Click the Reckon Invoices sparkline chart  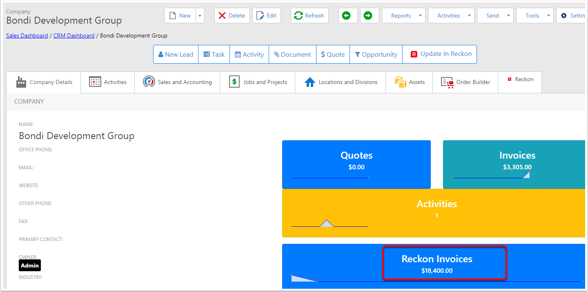(x=437, y=279)
